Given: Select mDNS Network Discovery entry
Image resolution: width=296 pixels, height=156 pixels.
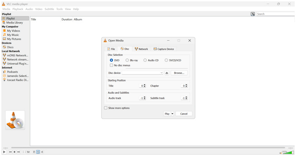Looking at the screenshot, I should click(15, 56).
